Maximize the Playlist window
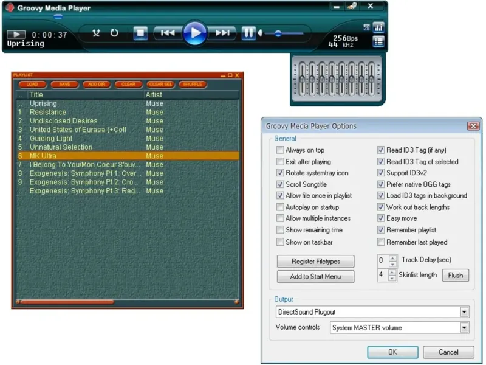The height and width of the screenshot is (365, 486). click(x=230, y=75)
